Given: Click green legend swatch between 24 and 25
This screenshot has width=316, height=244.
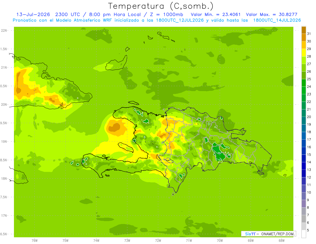Looking at the screenshot, I should click(x=304, y=83).
